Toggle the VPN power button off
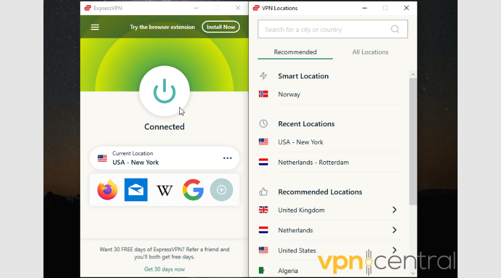Screen dimensions: 501x278 click(x=164, y=91)
